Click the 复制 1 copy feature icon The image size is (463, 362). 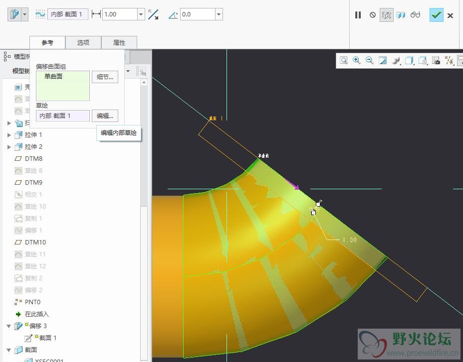point(18,219)
